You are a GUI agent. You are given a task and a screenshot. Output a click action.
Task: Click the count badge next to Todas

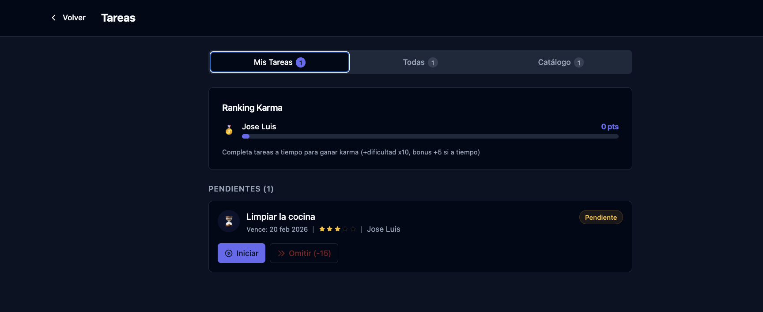tap(433, 63)
